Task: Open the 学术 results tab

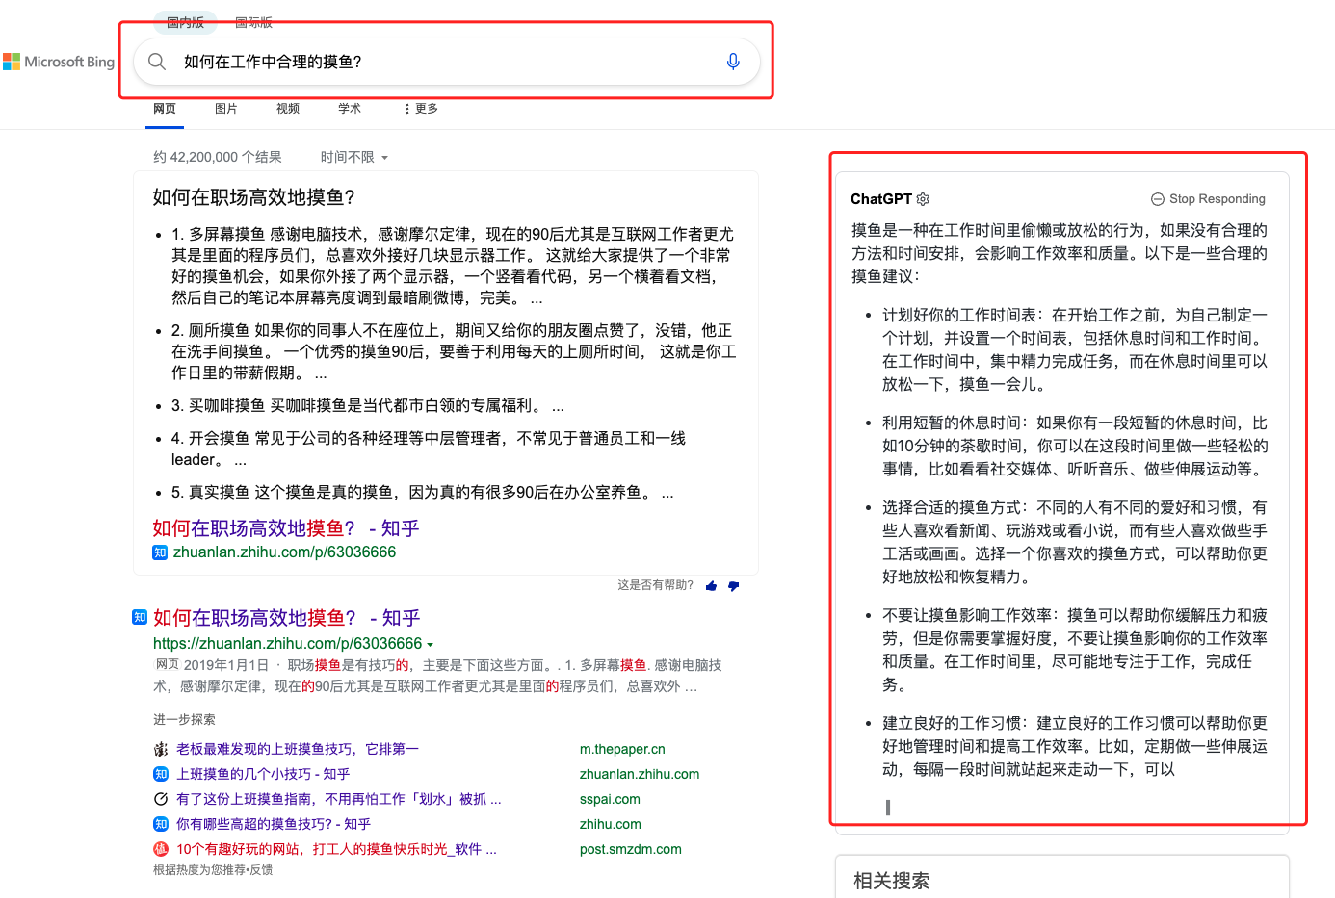Action: [350, 109]
